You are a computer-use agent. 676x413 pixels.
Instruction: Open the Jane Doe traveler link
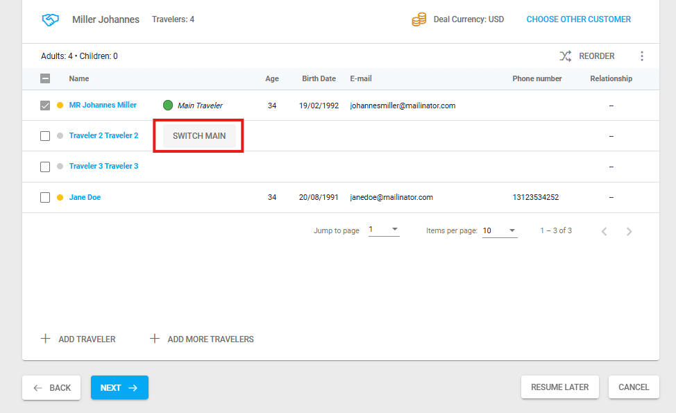pos(85,198)
